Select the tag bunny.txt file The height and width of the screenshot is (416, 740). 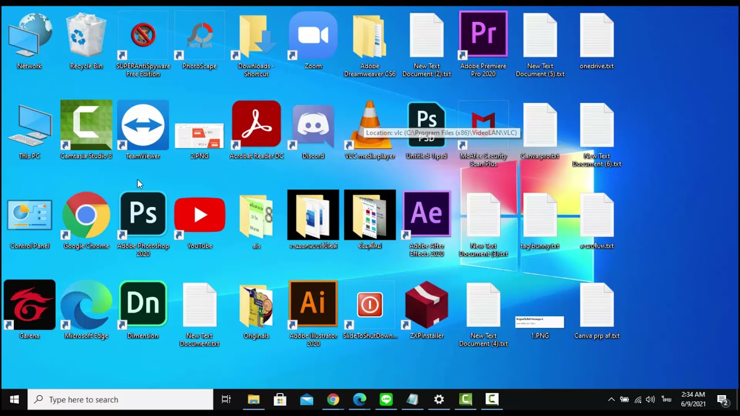540,221
